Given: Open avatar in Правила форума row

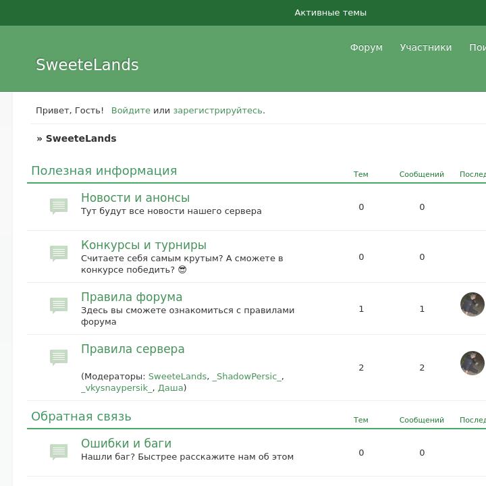Looking at the screenshot, I should (473, 304).
